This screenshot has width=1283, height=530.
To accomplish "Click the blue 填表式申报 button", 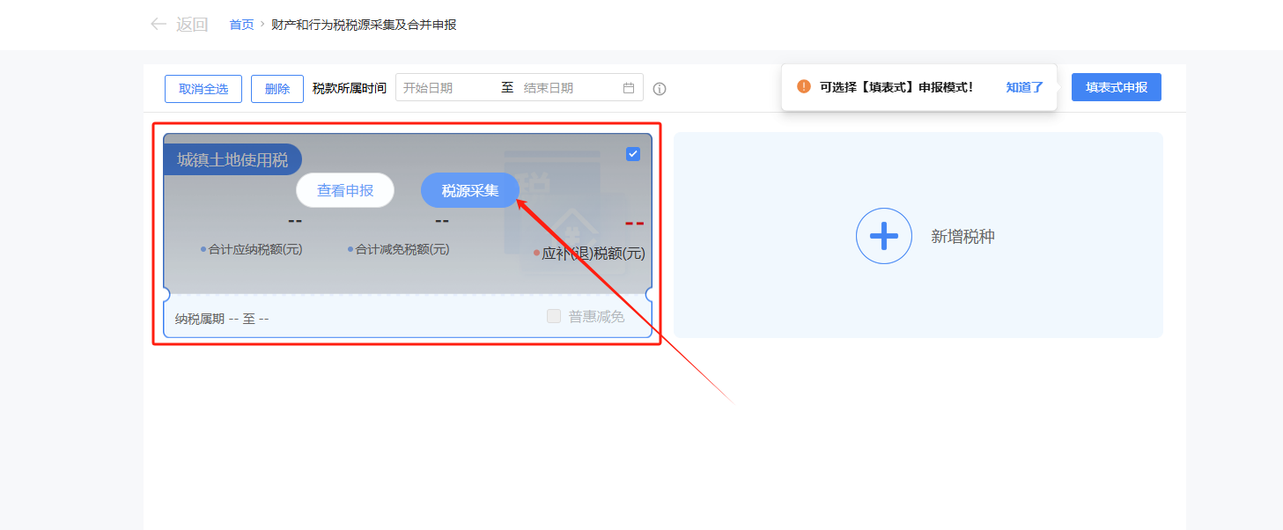I will (x=1116, y=86).
